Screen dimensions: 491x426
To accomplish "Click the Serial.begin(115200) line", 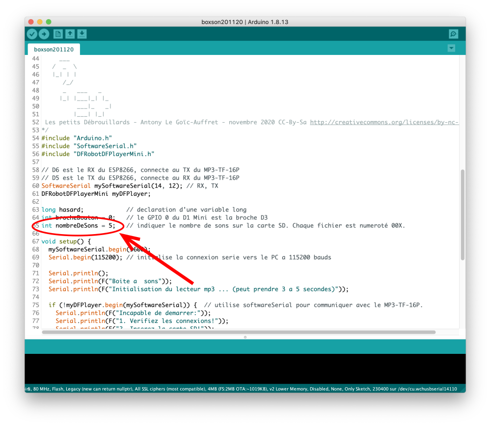I will coord(85,257).
